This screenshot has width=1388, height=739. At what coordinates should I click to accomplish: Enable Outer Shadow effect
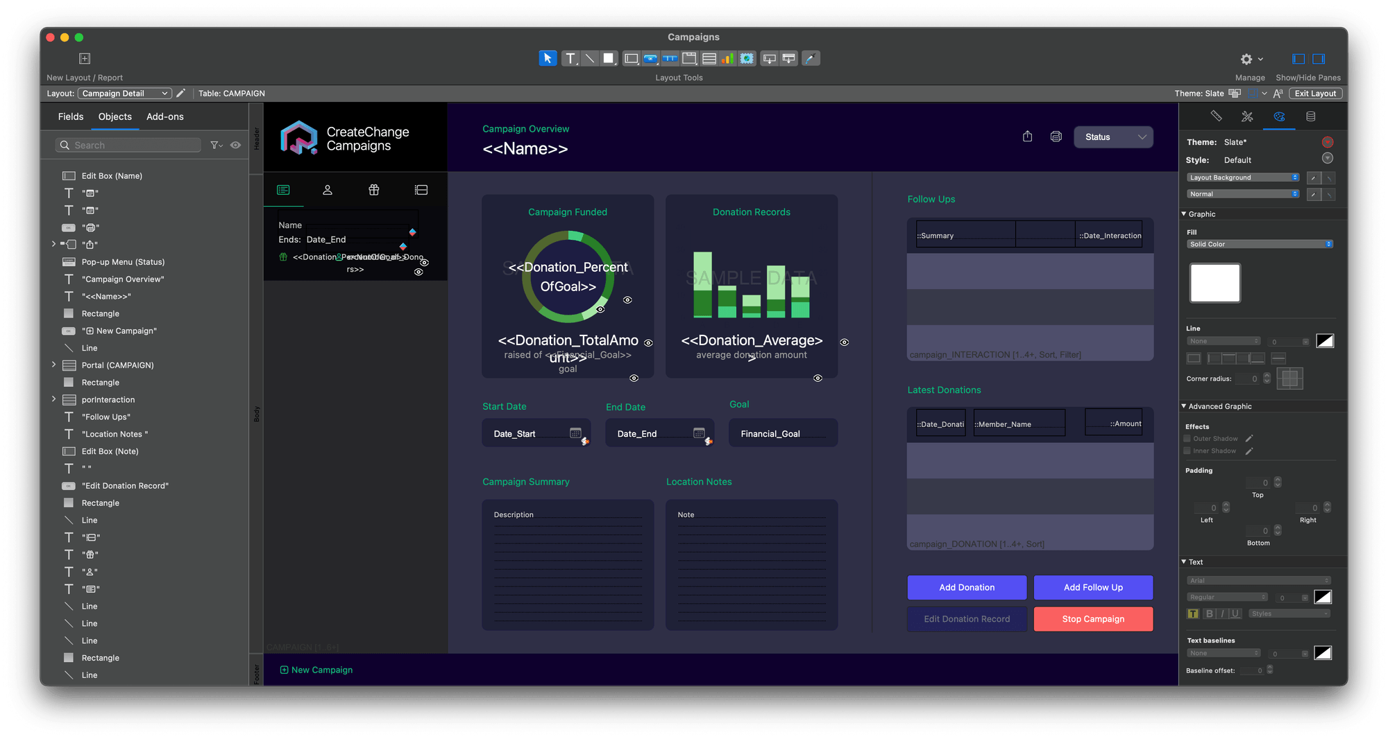1186,438
